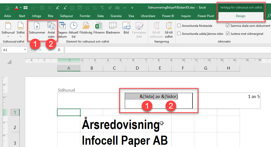Switch to the Infoga tab
The height and width of the screenshot is (147, 271).
37,16
